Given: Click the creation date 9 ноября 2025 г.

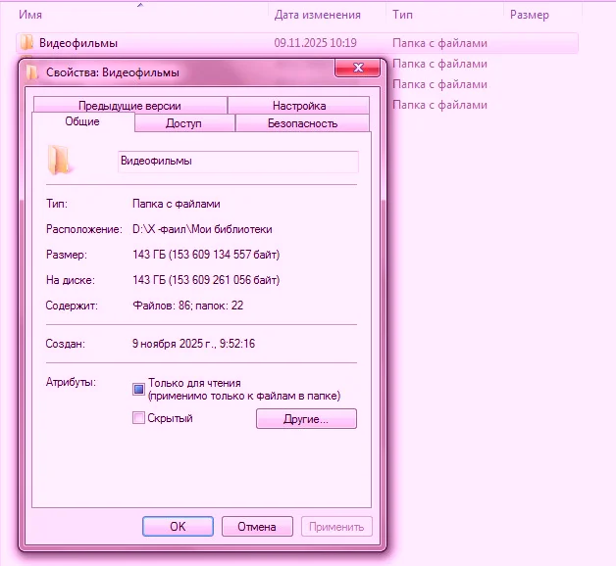Looking at the screenshot, I should pos(174,344).
